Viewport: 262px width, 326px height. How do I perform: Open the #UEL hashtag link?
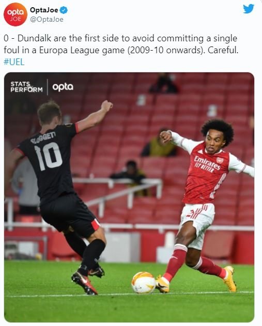tap(14, 62)
